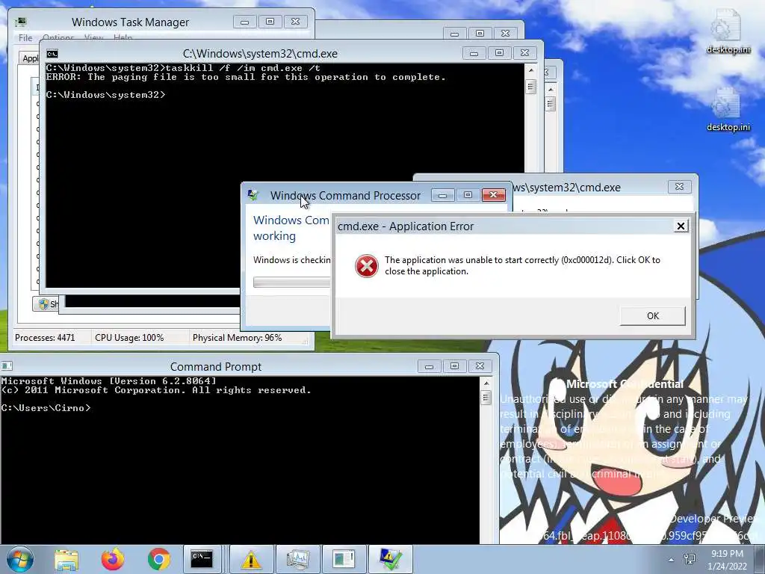Screen dimensions: 765x574
Task: Launch Firefox from the taskbar
Action: click(113, 559)
